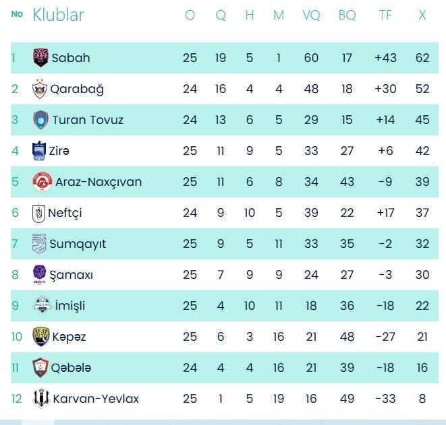
Task: Sort table by X points column
Action: click(x=422, y=15)
